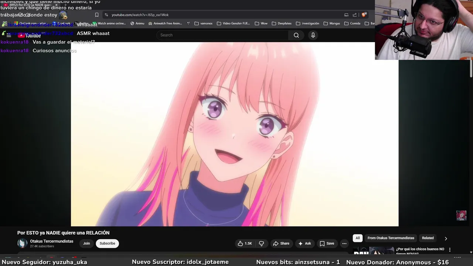Viewport: 473px width, 266px height.
Task: Open options for the ¿Por qué los chicos buenos video
Action: point(450,250)
